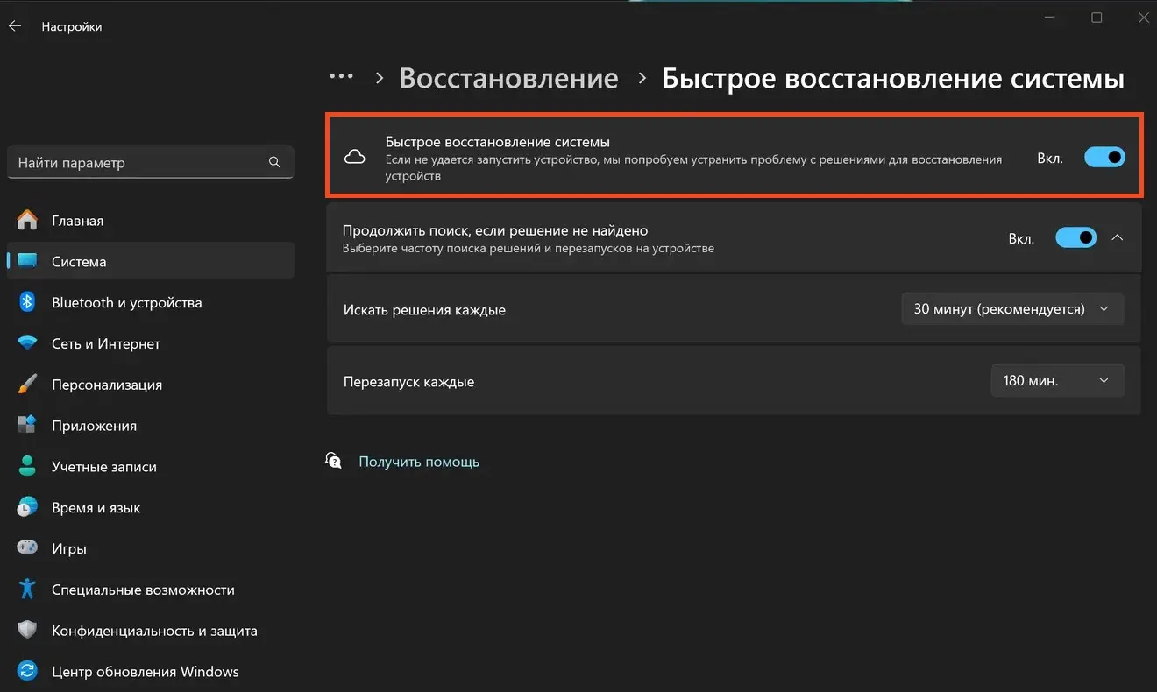
Task: Open Главная in the sidebar
Action: coord(151,221)
